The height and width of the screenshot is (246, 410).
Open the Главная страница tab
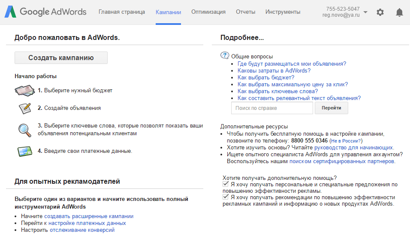point(122,12)
